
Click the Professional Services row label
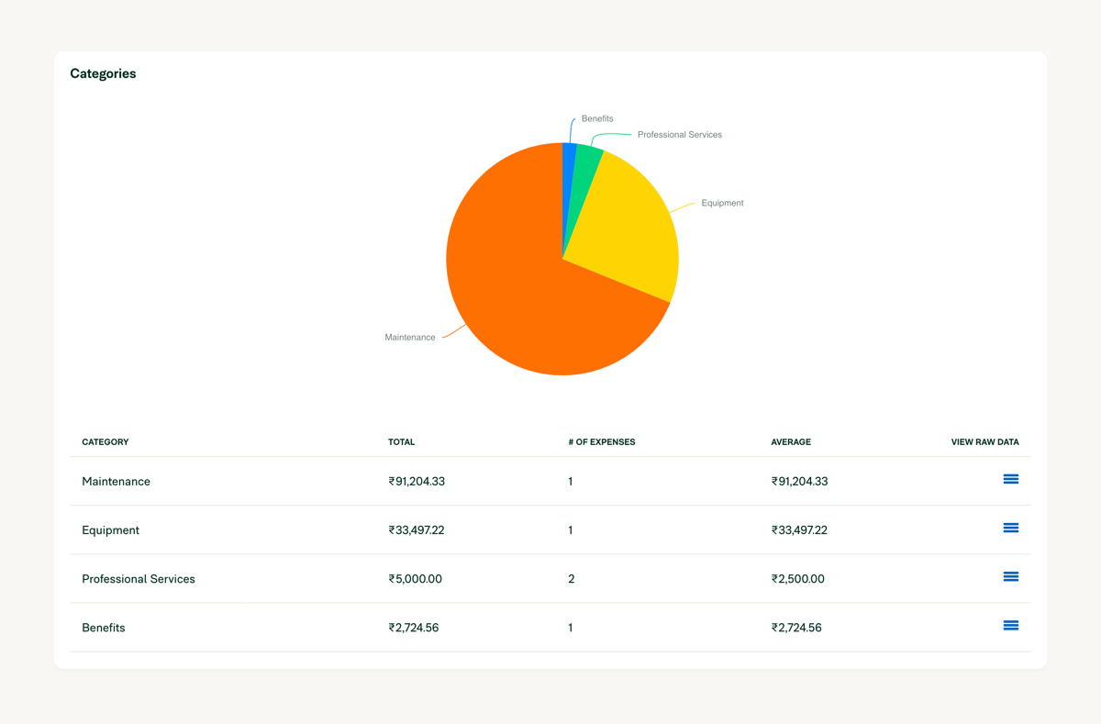[x=139, y=578]
